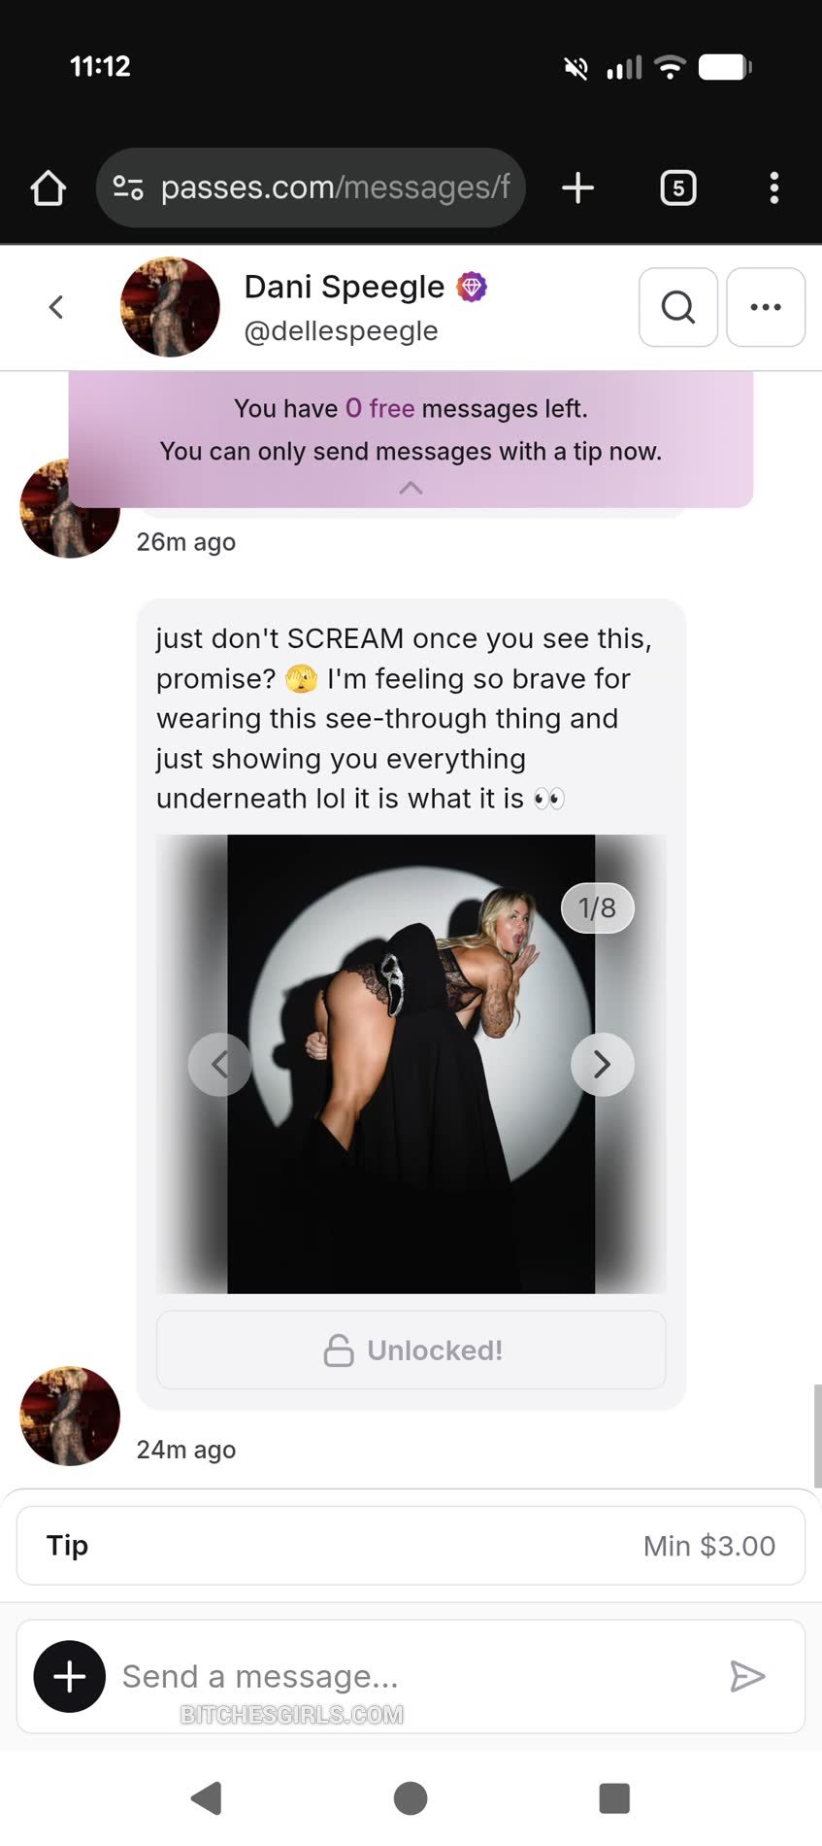This screenshot has width=822, height=1846.
Task: Open a new browser tab
Action: (x=577, y=188)
